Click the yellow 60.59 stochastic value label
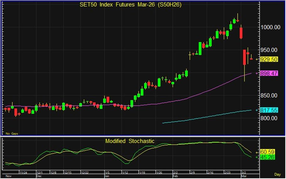This screenshot has height=179, width=286. 268,152
